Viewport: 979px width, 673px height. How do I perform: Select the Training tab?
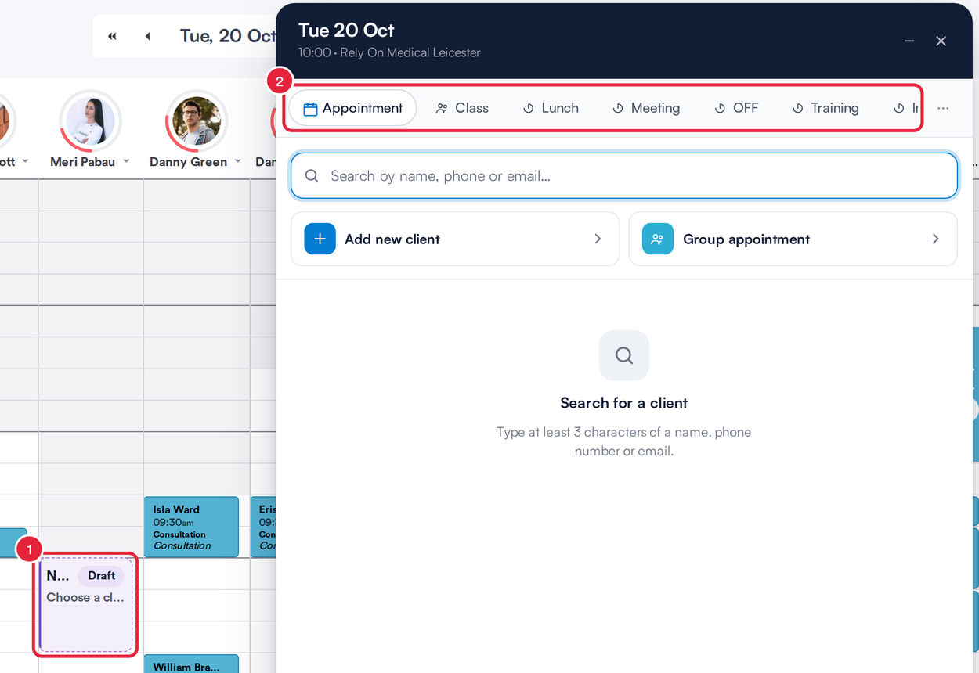[825, 108]
